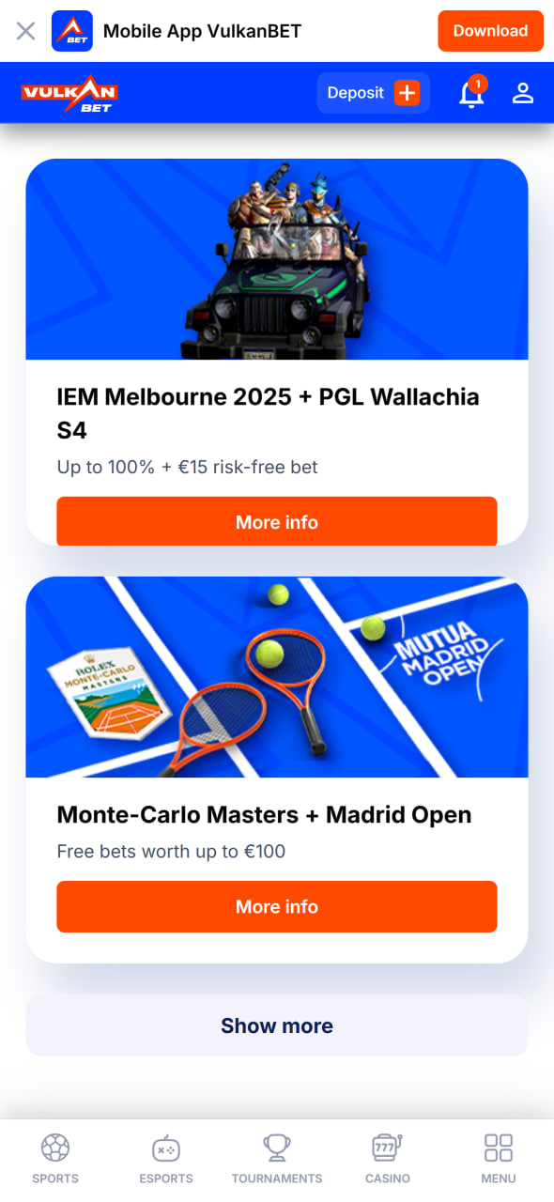Select the IEM Melbourne 2025 promo title

point(269,413)
